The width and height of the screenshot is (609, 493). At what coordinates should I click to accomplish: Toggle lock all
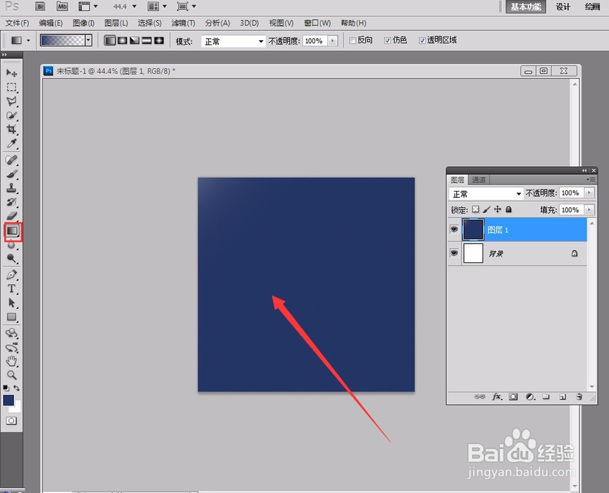pos(509,209)
